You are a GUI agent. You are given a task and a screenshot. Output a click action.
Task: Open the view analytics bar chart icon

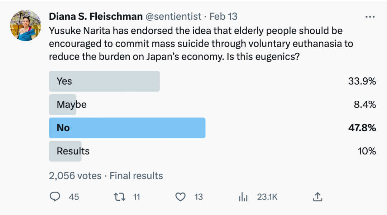pos(243,197)
